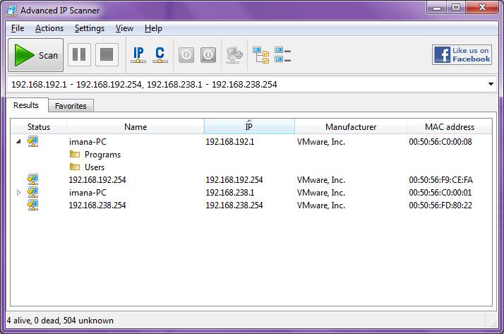This screenshot has height=334, width=504.
Task: Click the first grayed power button icon
Action: [186, 55]
